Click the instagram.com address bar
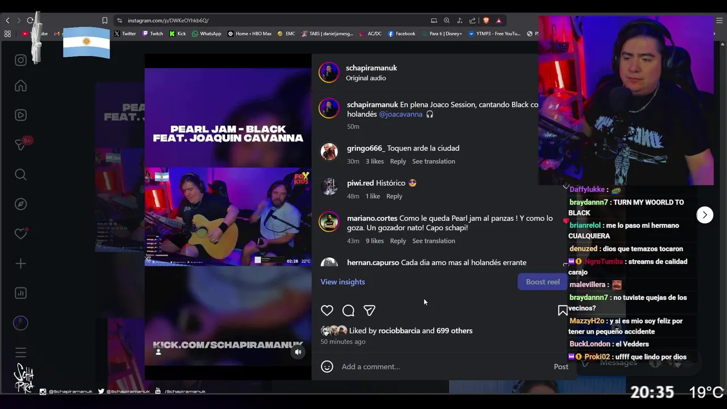 (x=273, y=20)
